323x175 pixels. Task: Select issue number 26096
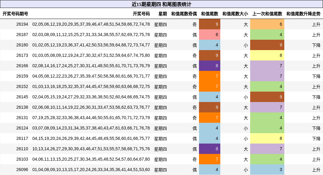click(22, 170)
